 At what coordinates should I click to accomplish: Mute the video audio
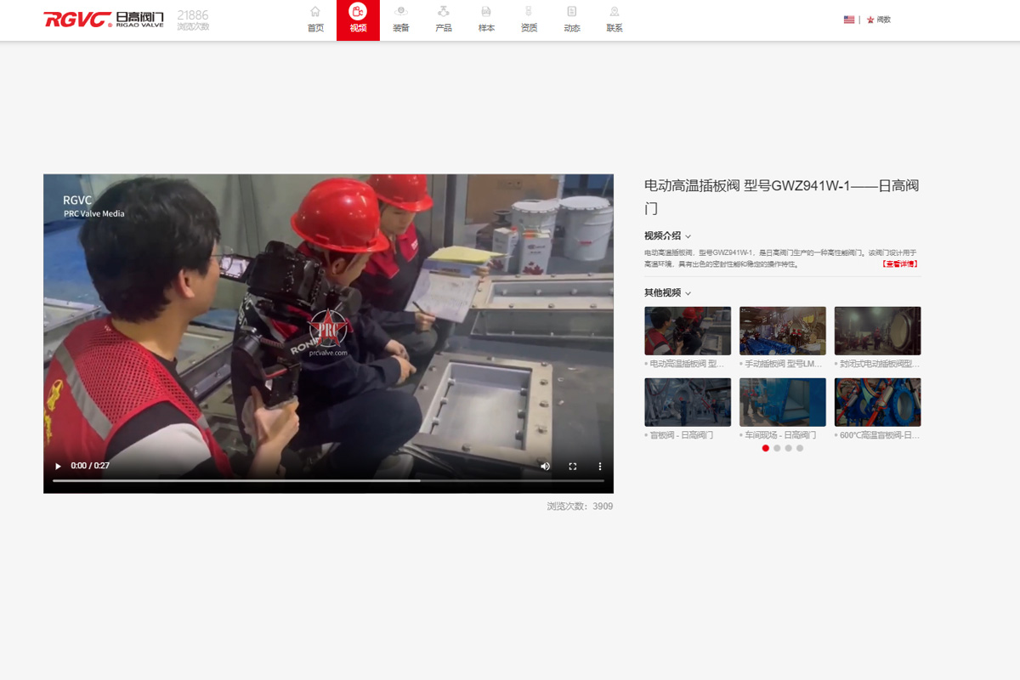(545, 466)
